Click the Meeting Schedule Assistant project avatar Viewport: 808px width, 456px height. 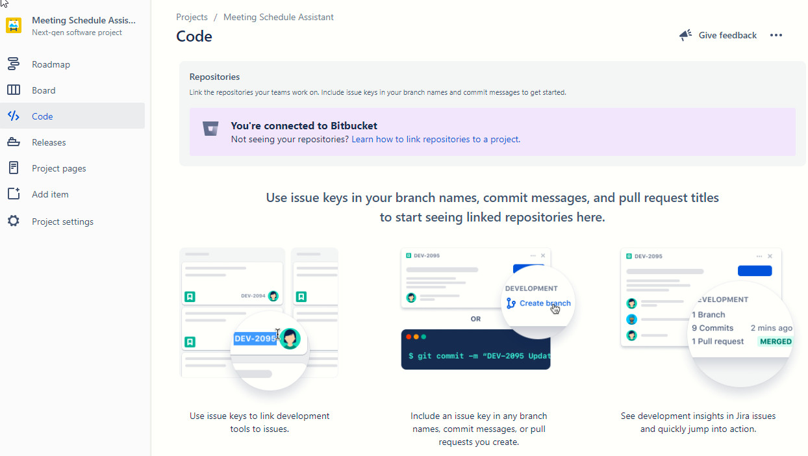14,25
